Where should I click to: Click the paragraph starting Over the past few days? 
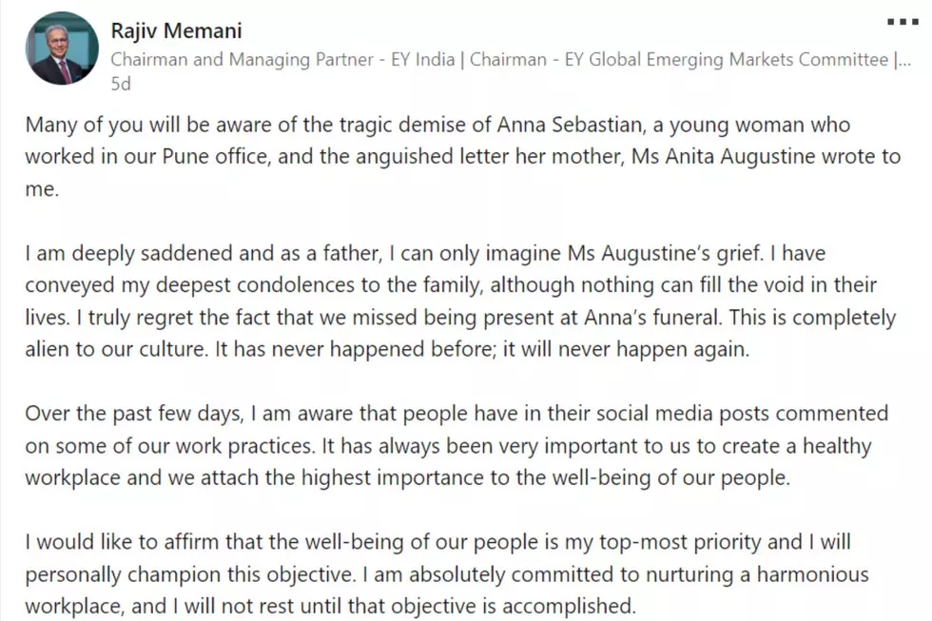(x=456, y=446)
